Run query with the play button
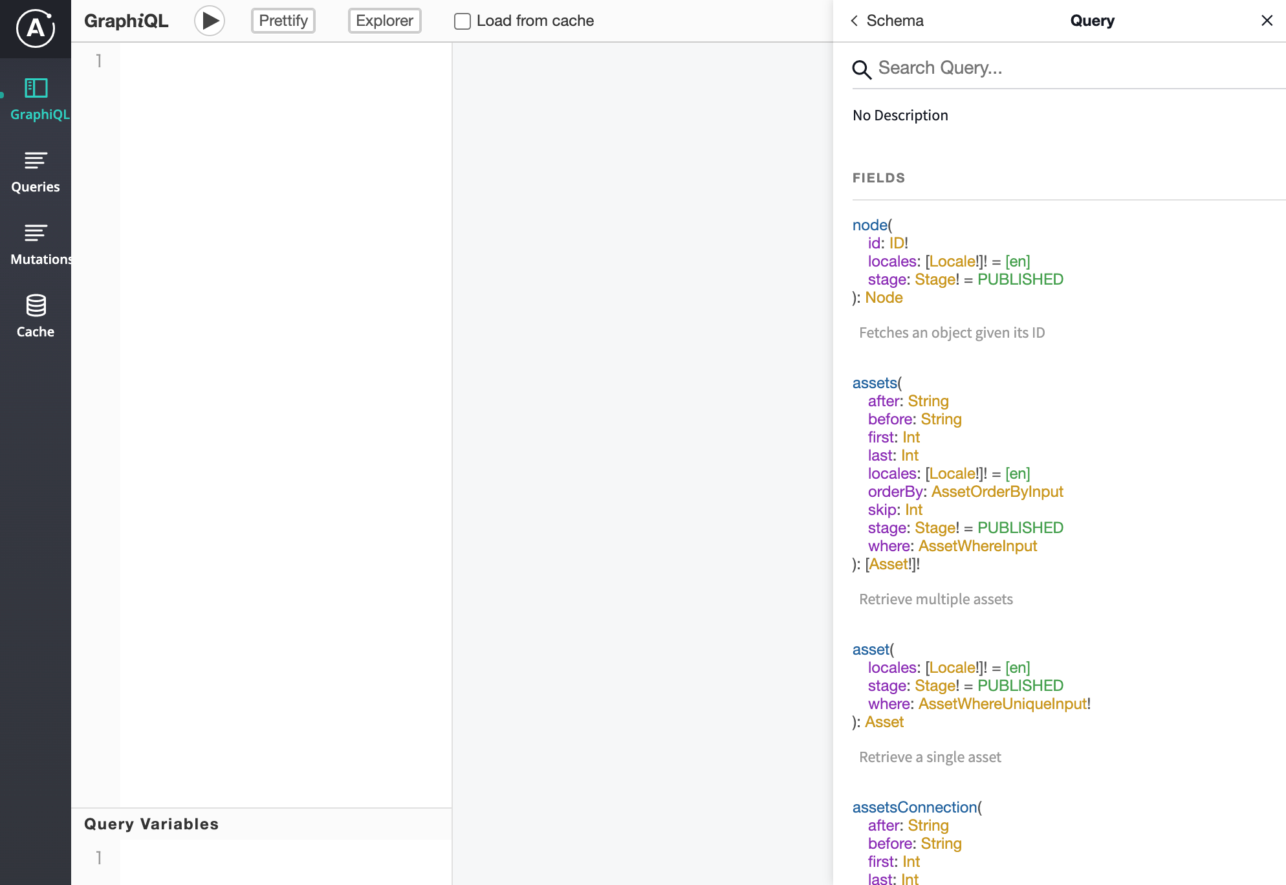1286x885 pixels. pos(210,21)
